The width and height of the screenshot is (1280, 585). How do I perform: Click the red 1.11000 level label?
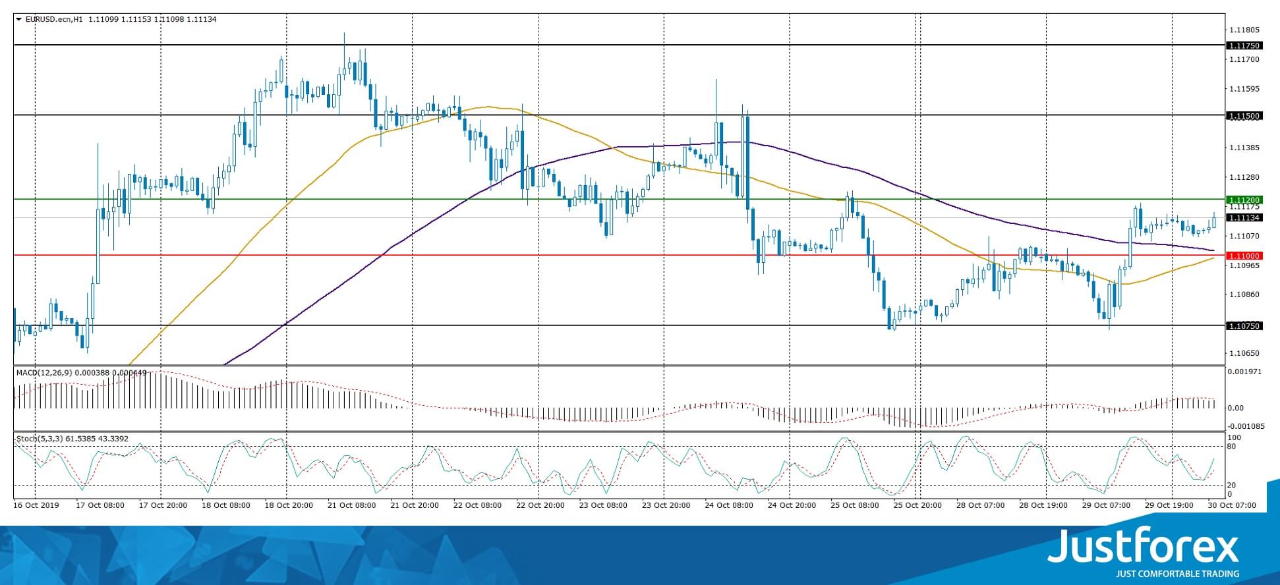1243,256
